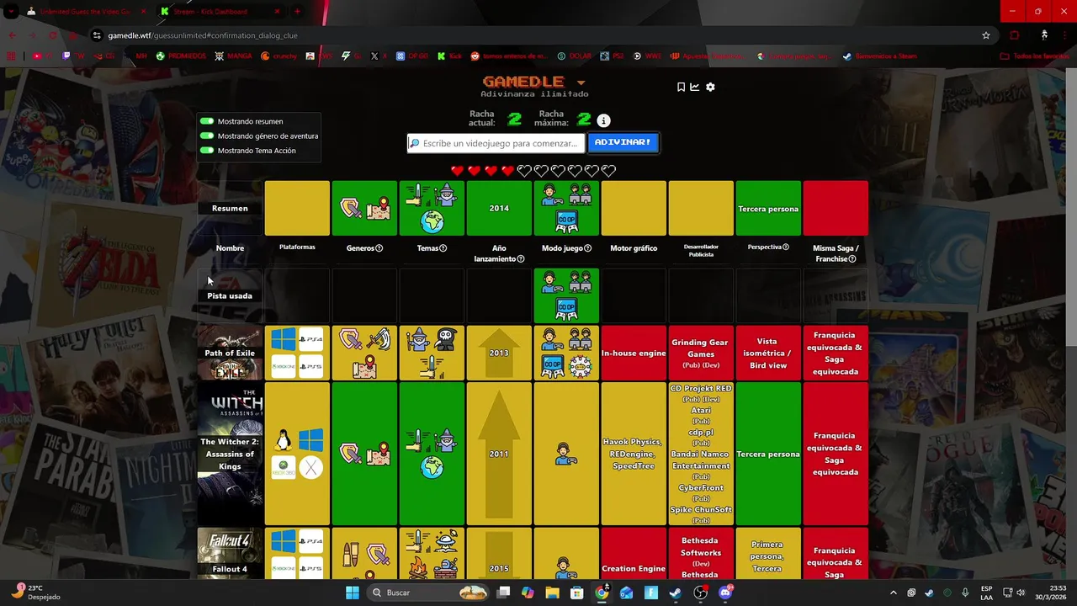Click The Witcher 2 cover thumbnail
This screenshot has width=1077, height=606.
[230, 454]
